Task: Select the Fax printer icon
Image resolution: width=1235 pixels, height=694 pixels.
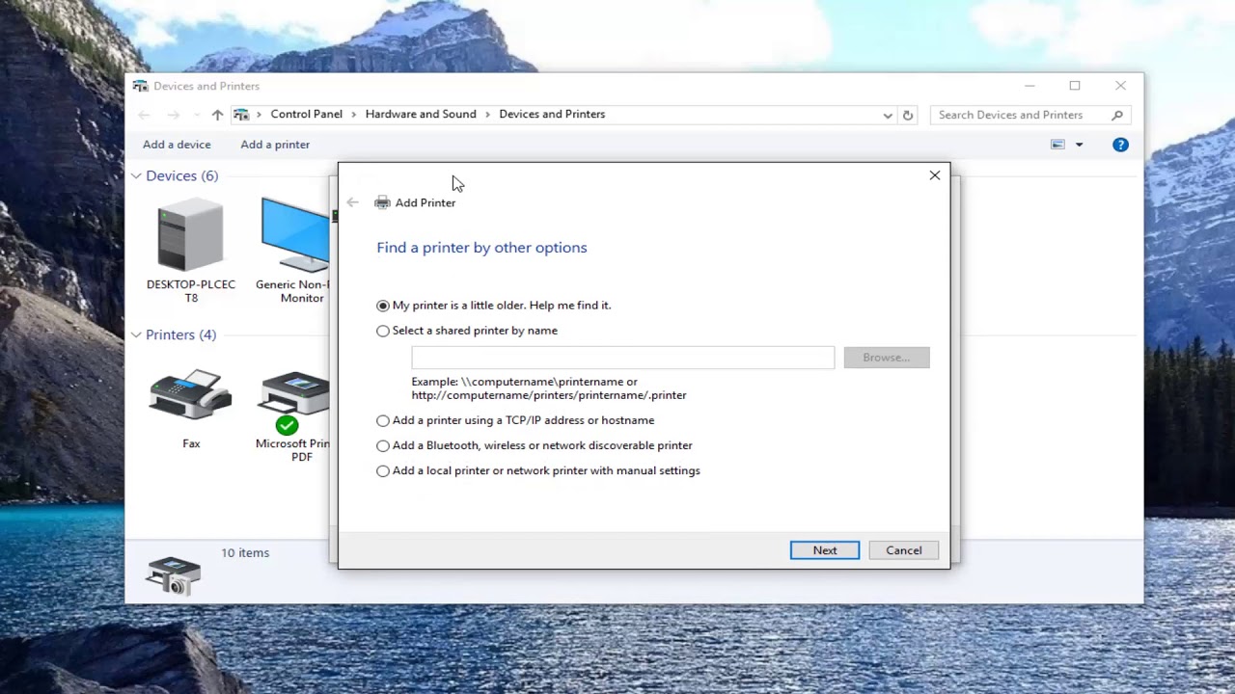Action: tap(190, 395)
